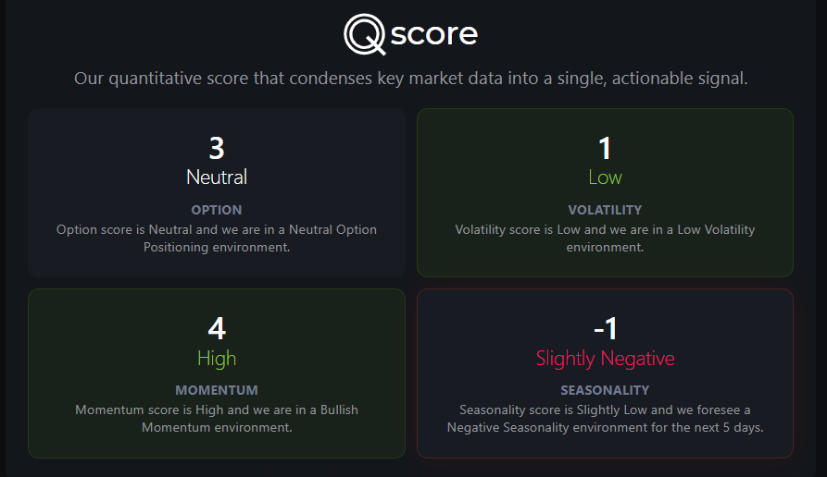Select the white 'Neutral' rating label
Image resolution: width=827 pixels, height=477 pixels.
[217, 177]
